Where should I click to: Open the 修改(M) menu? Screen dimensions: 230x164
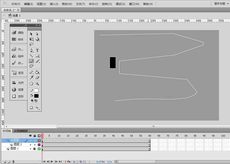pos(67,4)
